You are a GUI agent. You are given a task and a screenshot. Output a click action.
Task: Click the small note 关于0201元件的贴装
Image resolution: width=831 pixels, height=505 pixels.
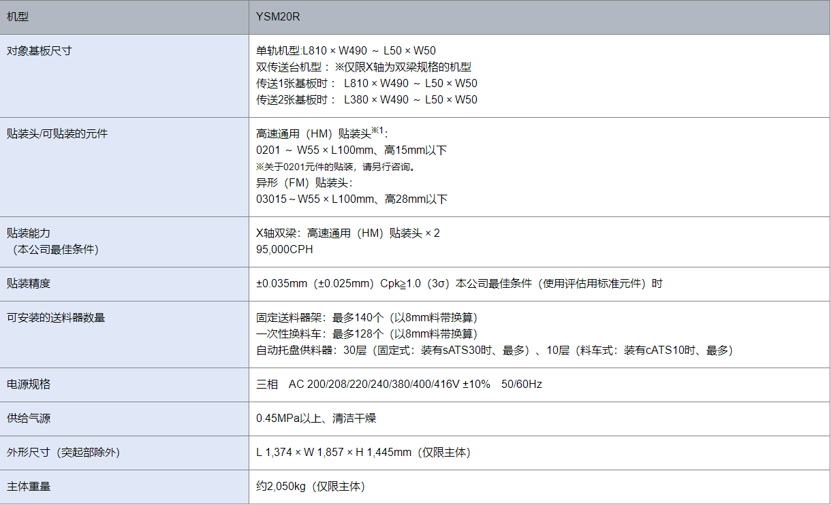[x=336, y=167]
